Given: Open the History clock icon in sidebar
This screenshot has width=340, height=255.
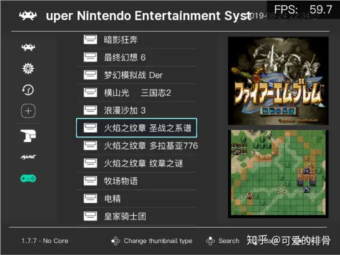Looking at the screenshot, I should (x=28, y=90).
